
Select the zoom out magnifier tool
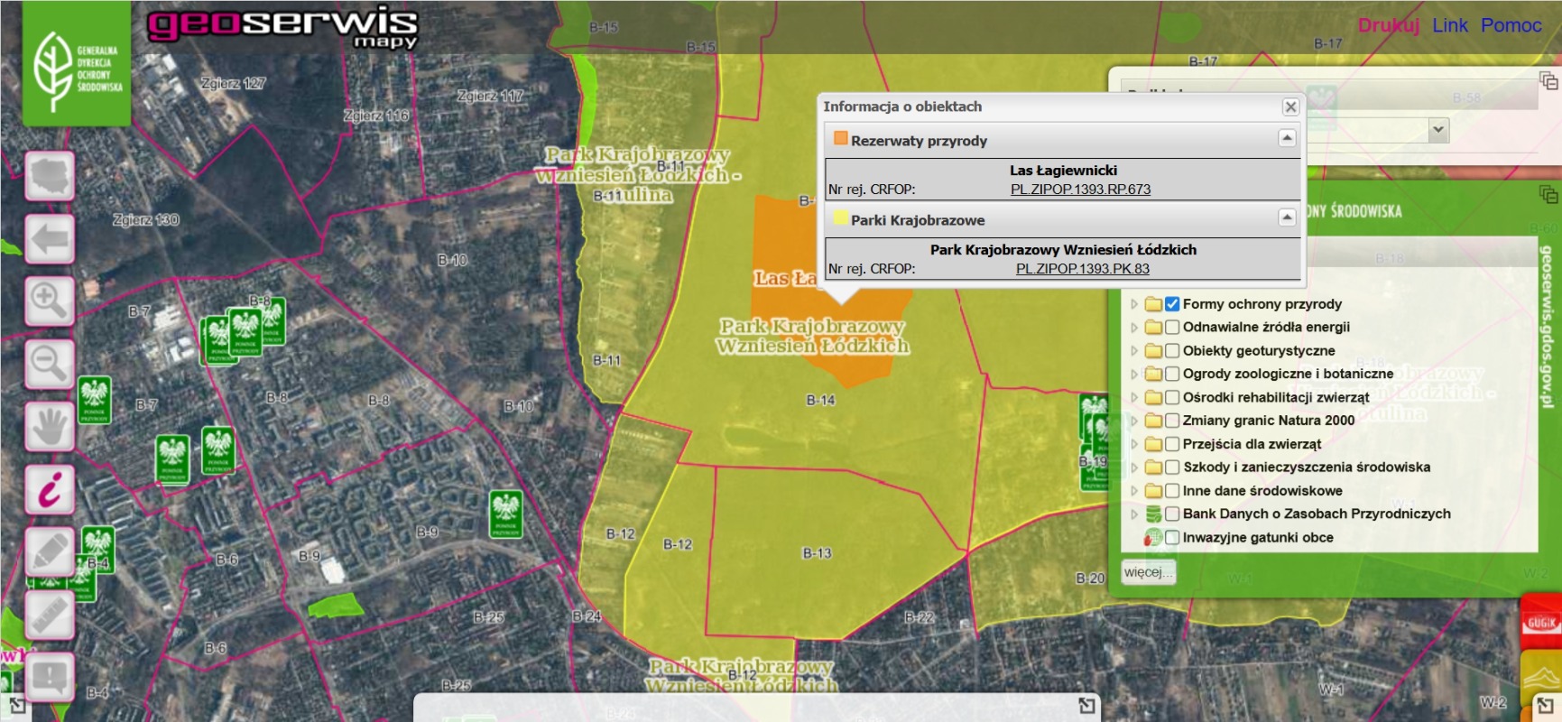50,364
